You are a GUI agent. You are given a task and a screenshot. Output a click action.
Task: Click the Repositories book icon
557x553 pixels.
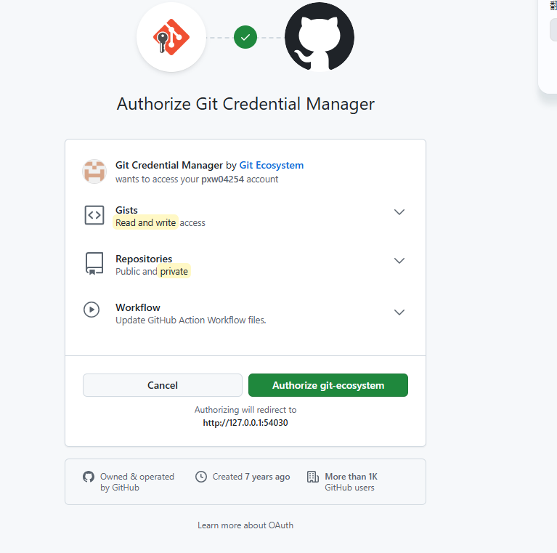tap(94, 264)
